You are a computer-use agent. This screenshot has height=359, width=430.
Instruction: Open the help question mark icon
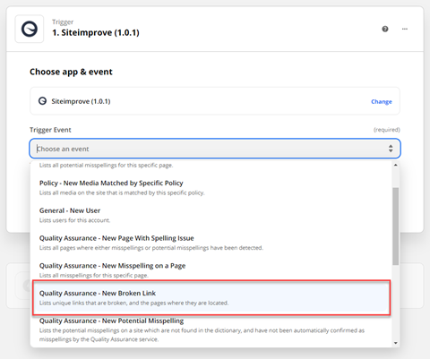coord(385,29)
